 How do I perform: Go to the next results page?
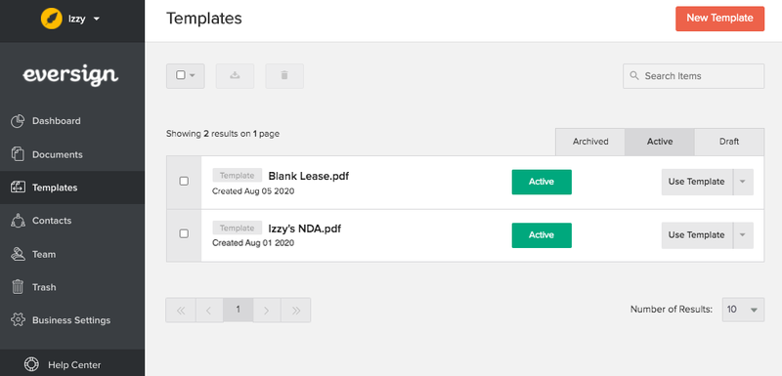(267, 311)
